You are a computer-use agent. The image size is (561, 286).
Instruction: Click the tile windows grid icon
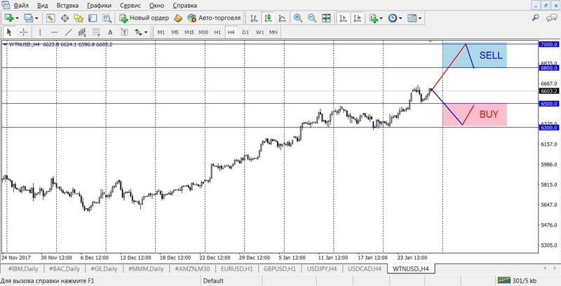coord(326,18)
